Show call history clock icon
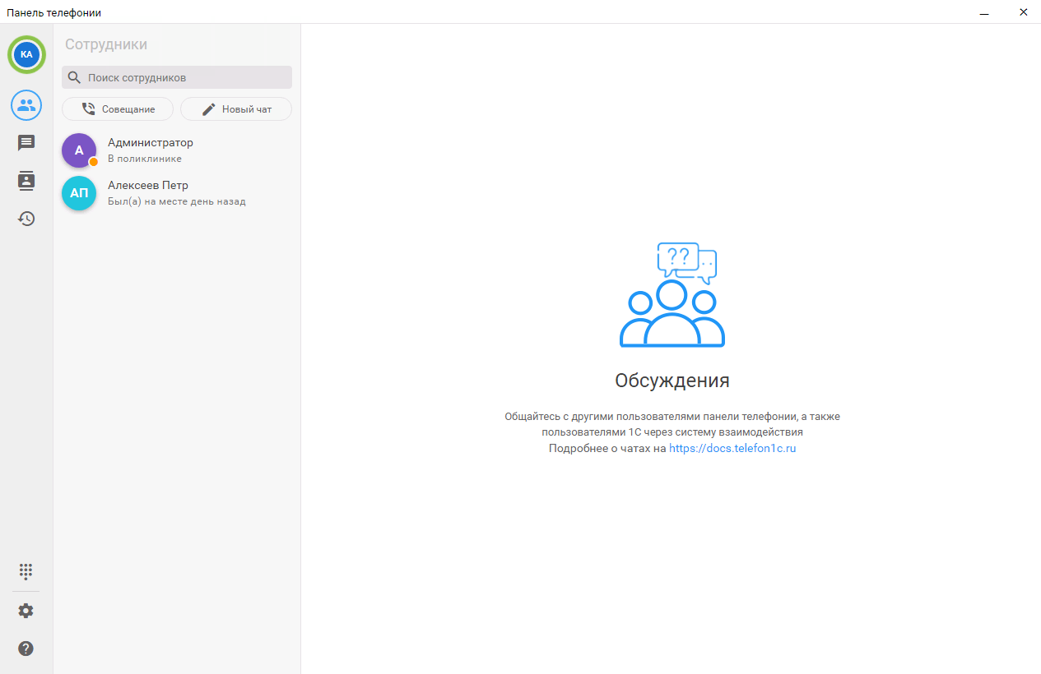 (x=26, y=219)
